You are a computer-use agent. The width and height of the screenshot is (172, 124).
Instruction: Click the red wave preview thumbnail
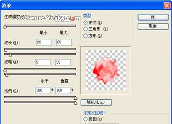pyautogui.click(x=106, y=70)
